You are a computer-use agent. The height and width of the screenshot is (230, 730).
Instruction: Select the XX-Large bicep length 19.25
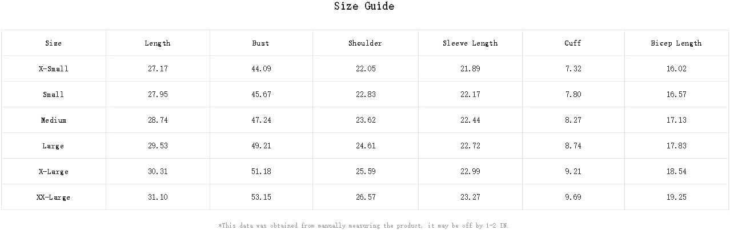[676, 197]
